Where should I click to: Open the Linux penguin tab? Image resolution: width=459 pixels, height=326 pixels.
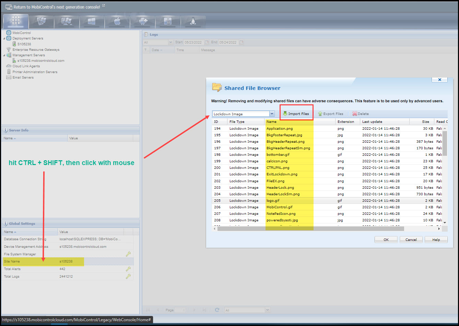point(193,22)
